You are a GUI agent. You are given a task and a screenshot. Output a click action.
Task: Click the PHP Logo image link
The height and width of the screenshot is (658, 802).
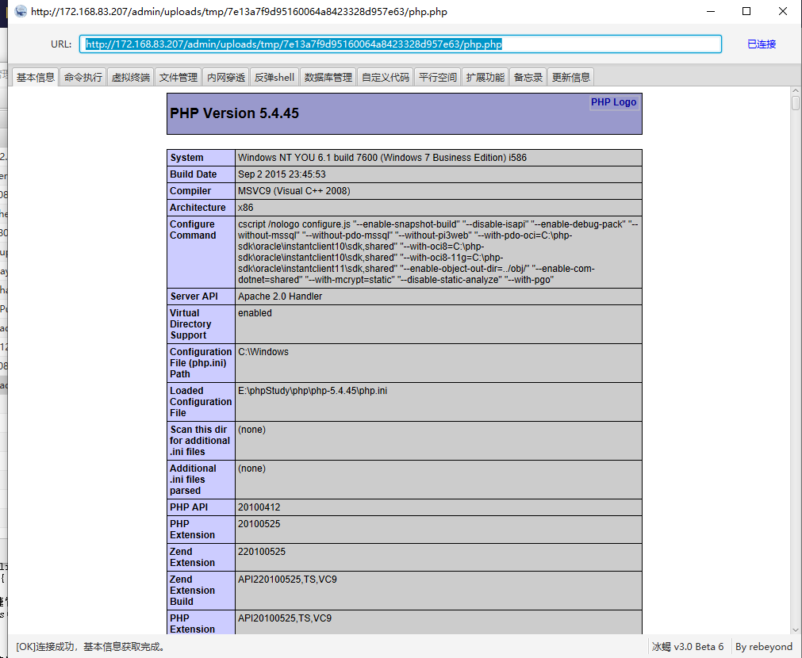pyautogui.click(x=613, y=102)
